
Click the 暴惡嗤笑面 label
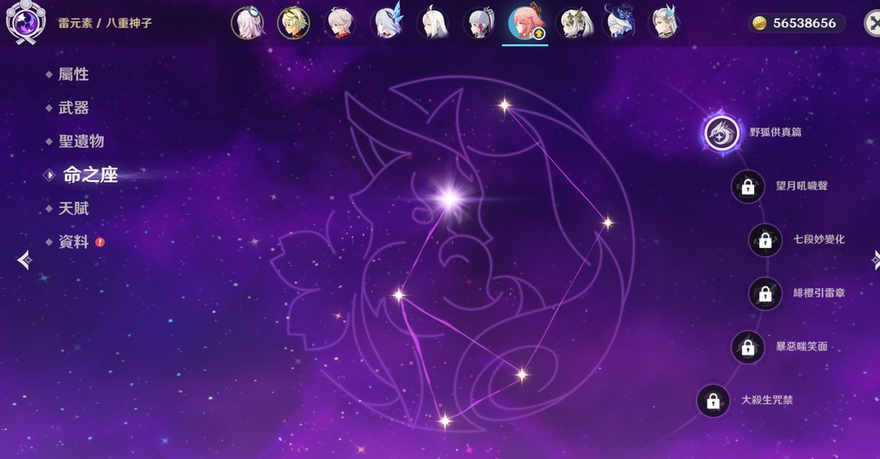pos(802,346)
